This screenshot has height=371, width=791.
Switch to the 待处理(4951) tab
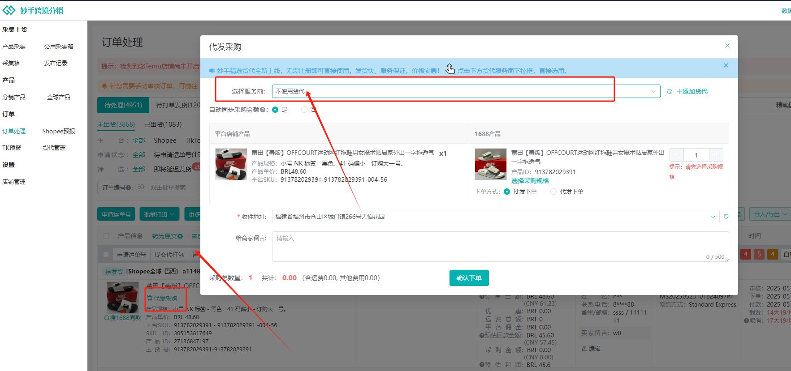point(123,105)
